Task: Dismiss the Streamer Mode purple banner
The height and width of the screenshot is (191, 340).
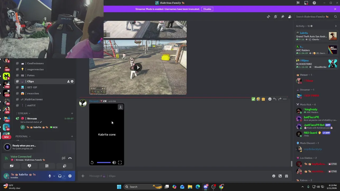Action: (x=335, y=9)
